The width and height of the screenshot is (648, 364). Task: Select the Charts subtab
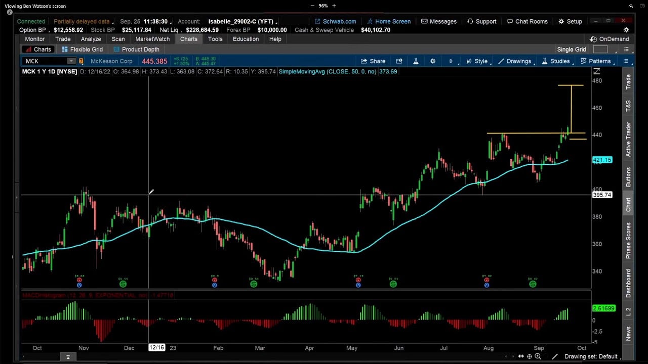[38, 50]
